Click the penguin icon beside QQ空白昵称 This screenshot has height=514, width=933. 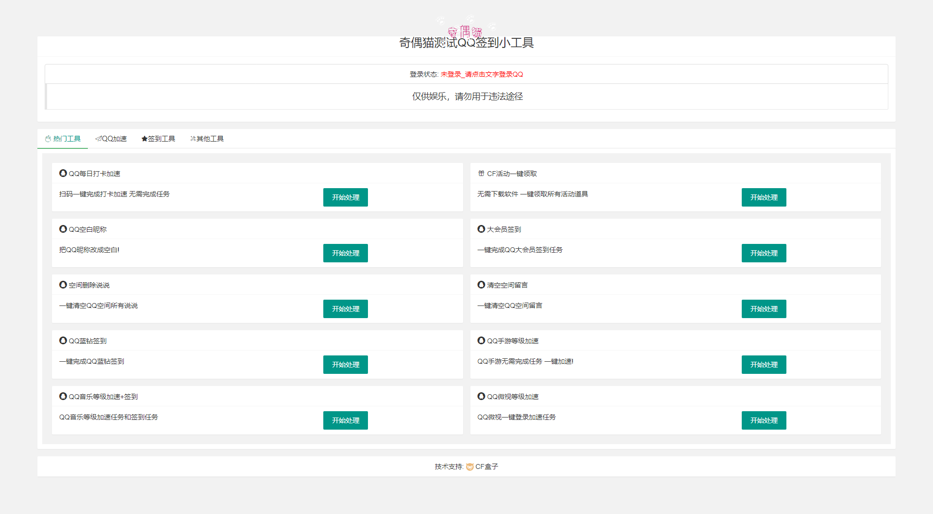coord(63,229)
